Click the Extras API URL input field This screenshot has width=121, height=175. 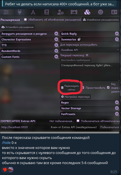(x=25, y=127)
